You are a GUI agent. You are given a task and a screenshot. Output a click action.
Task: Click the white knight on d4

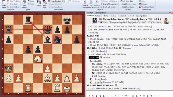(38, 59)
